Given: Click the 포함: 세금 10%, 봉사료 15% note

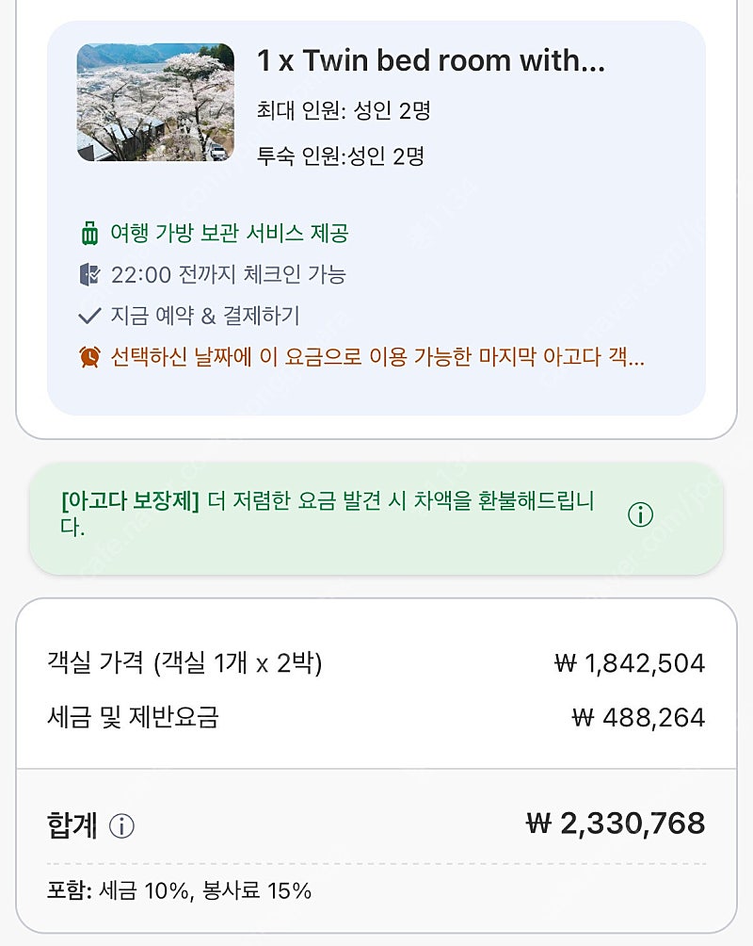Looking at the screenshot, I should (179, 890).
